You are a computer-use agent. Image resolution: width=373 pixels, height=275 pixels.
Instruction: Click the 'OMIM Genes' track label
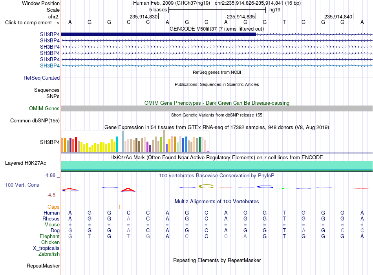pyautogui.click(x=44, y=109)
